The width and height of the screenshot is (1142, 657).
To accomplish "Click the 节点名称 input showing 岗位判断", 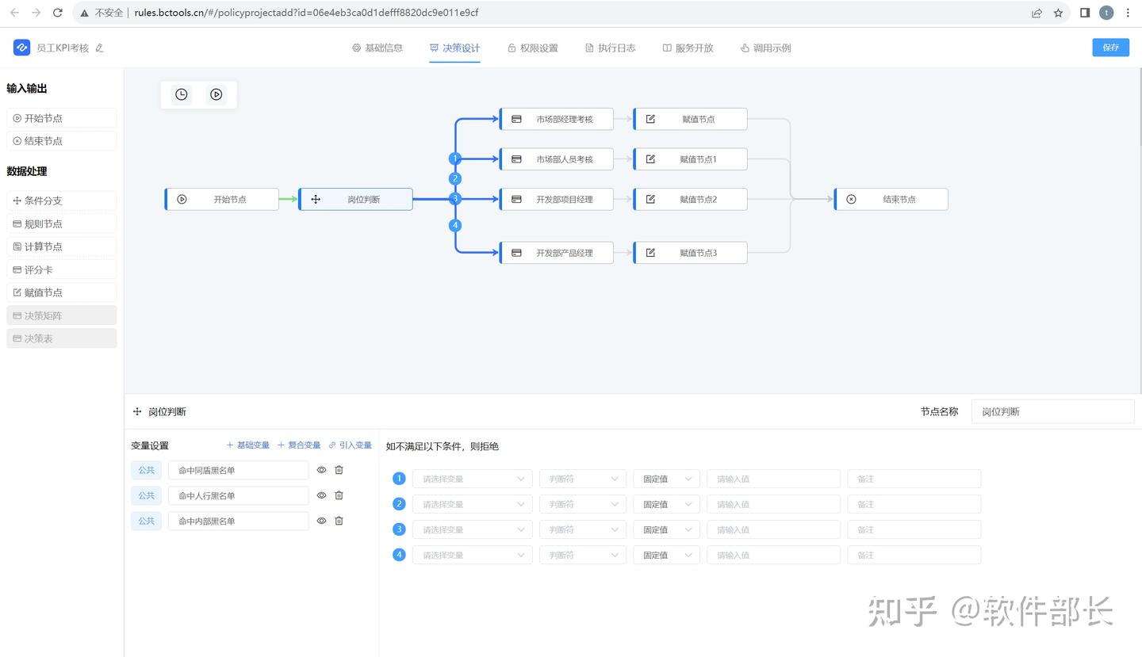I will 1052,411.
